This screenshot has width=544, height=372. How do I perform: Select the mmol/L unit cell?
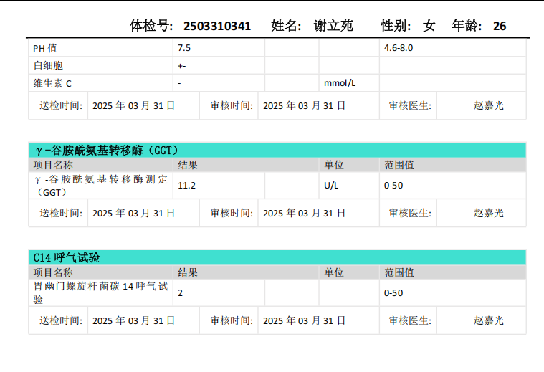pyautogui.click(x=340, y=83)
